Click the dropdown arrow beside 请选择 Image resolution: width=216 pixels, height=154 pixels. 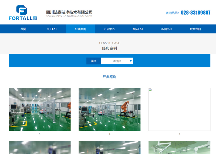point(131,61)
